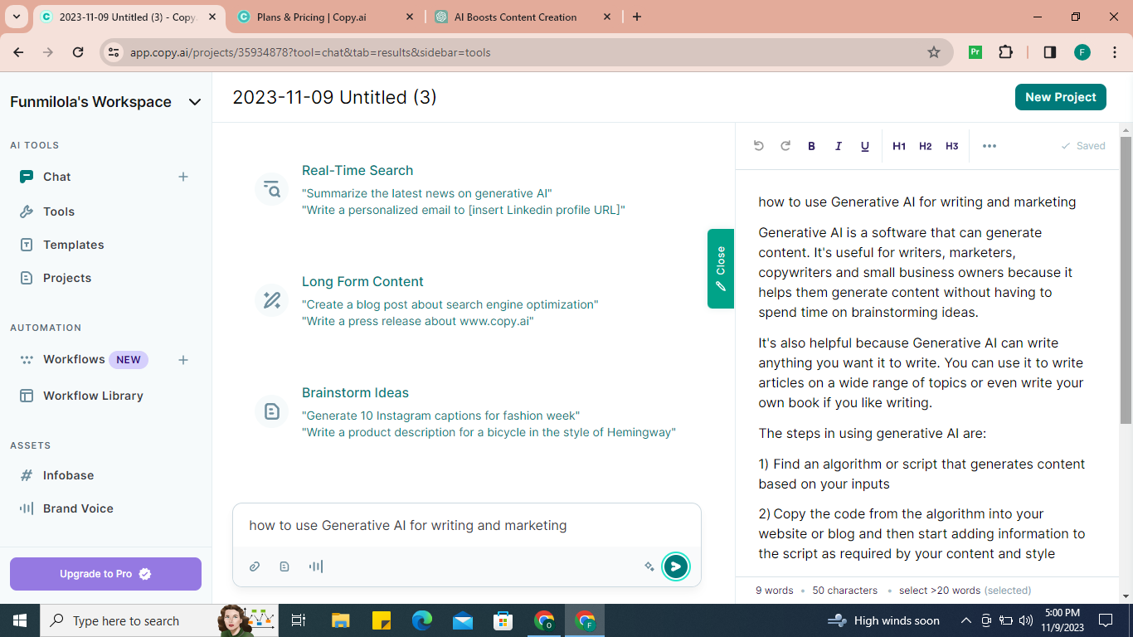The image size is (1133, 637).
Task: Open the browser tab search dropdown
Action: 16,17
